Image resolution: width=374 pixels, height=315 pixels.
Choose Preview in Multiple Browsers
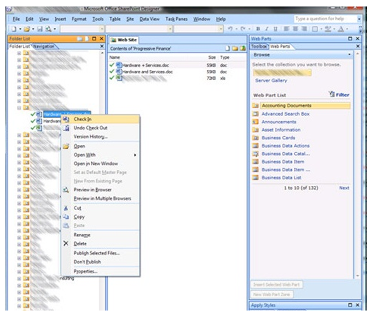click(101, 198)
